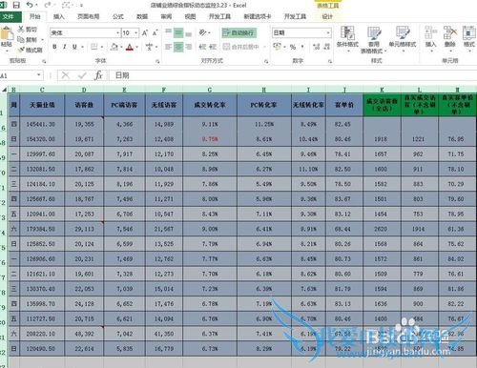Toggle align text left

(169, 47)
